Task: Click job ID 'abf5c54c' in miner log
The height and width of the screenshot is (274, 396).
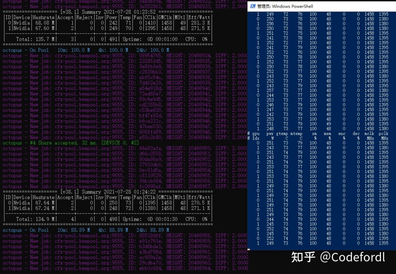Action: click(x=150, y=78)
